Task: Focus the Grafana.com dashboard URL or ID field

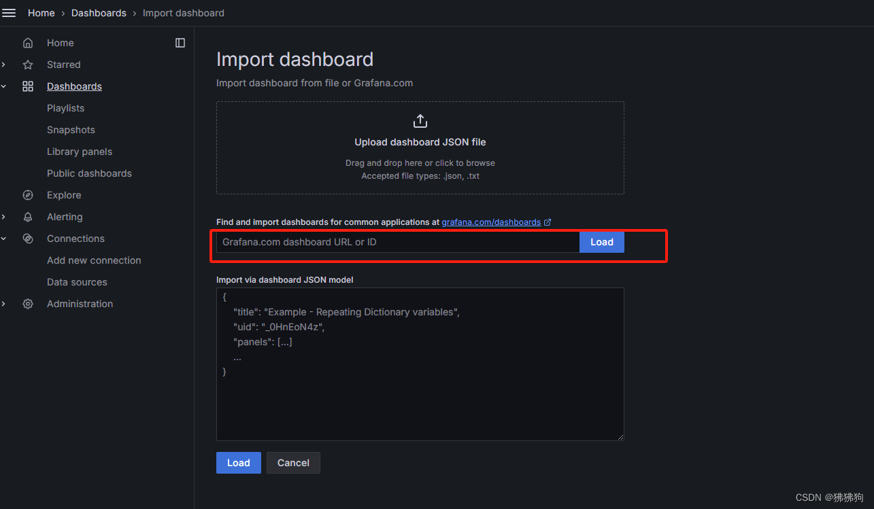Action: 398,242
